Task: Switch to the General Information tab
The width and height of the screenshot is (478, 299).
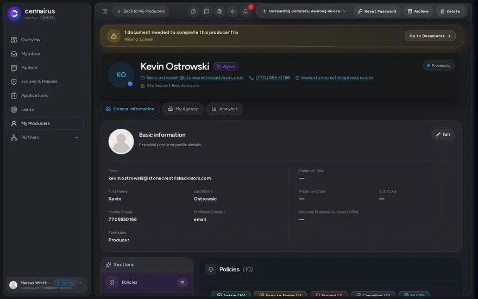Action: click(130, 109)
